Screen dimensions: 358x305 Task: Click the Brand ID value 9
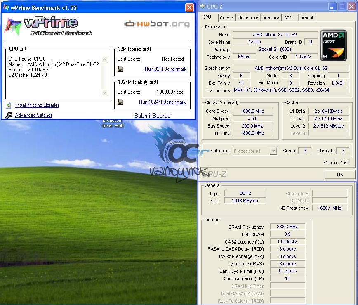(x=311, y=42)
